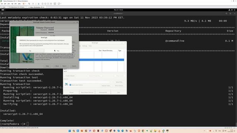The height and width of the screenshot is (133, 237).
Task: Switch to Fedora Workstation tab in VMware
Action: (36, 7)
